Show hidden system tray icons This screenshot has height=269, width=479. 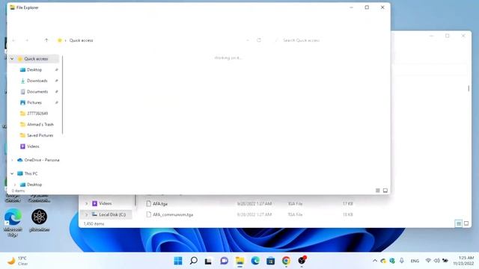(x=375, y=261)
